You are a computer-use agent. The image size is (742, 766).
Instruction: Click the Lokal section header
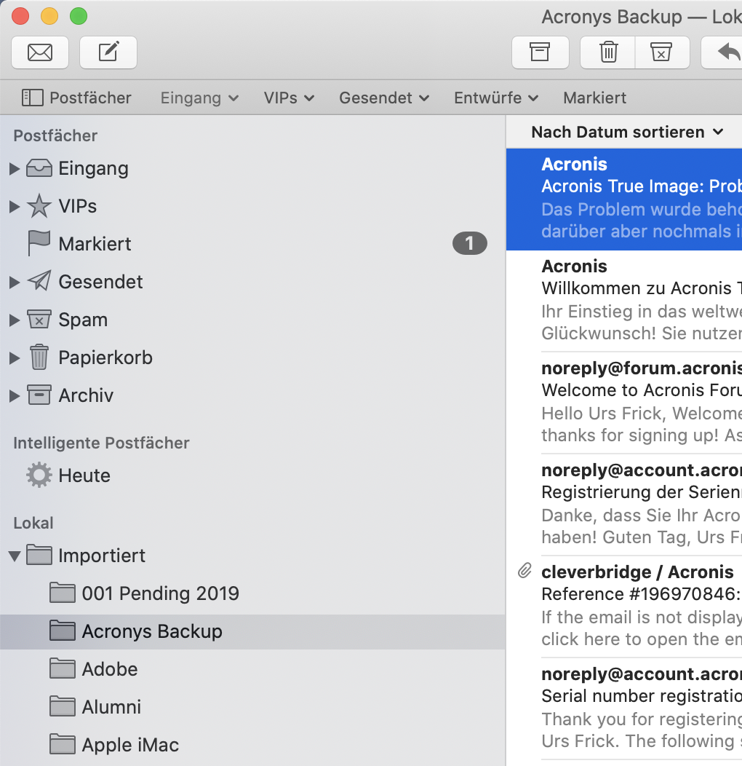[x=33, y=524]
